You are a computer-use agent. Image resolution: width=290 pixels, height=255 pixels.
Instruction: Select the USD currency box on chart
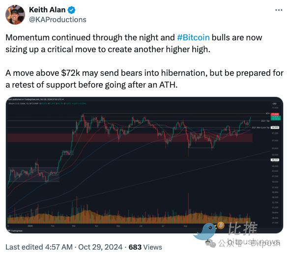tap(275, 103)
